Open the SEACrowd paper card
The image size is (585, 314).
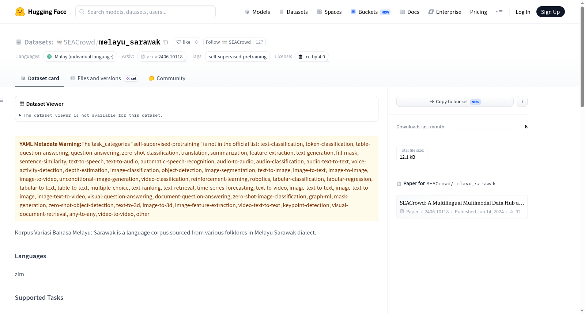[462, 207]
